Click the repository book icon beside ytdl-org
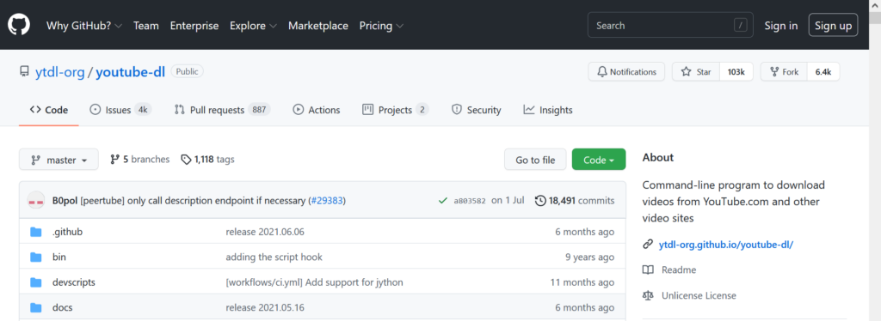 click(24, 72)
